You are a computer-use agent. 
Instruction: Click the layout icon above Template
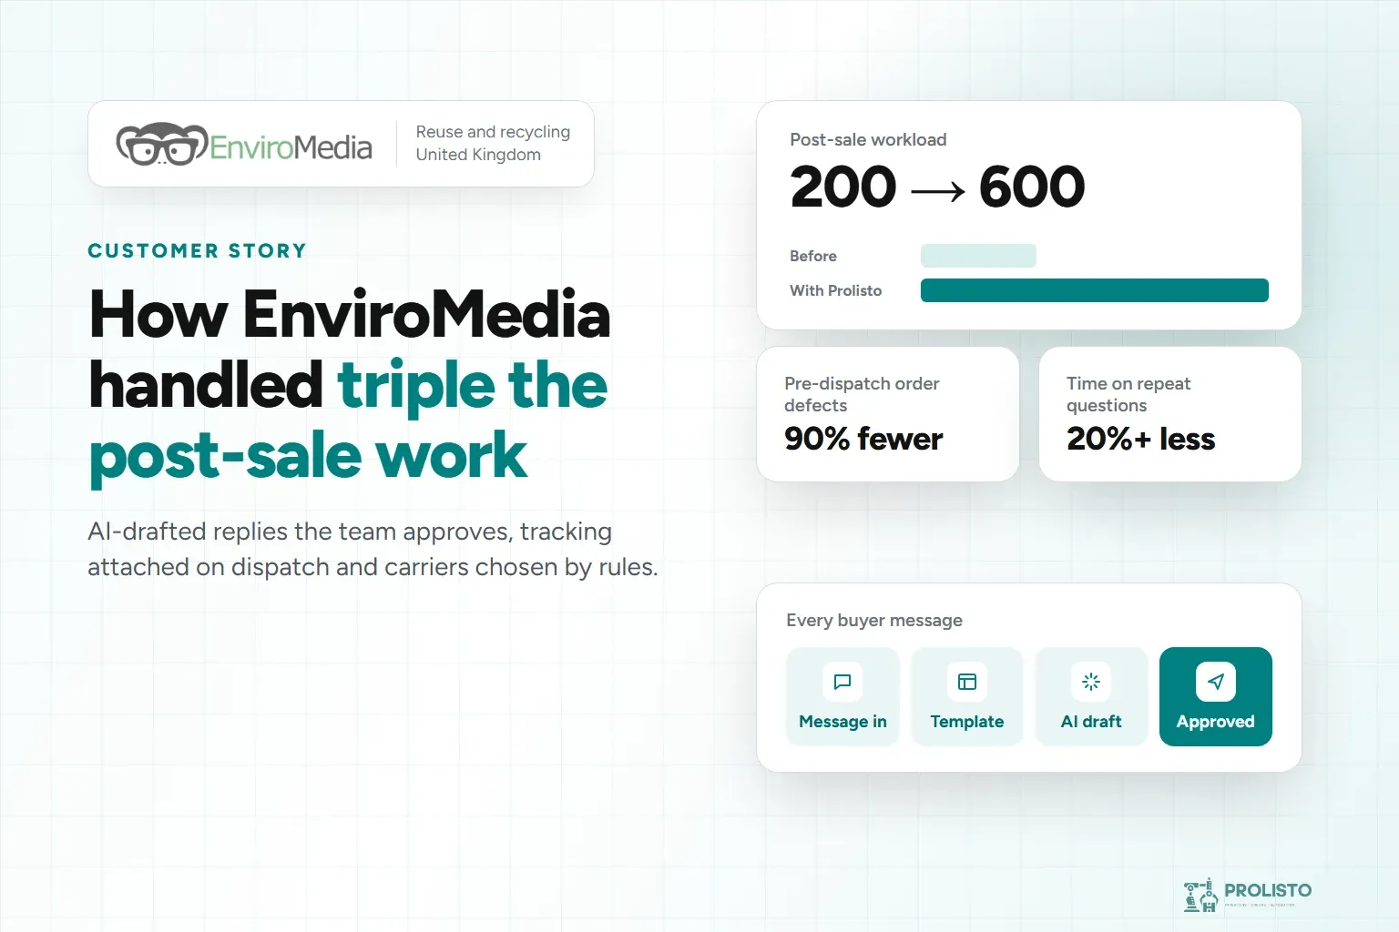click(x=967, y=682)
